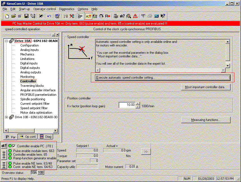Click the com? interface toolbar icon
The height and width of the screenshot is (182, 241).
coord(143,16)
